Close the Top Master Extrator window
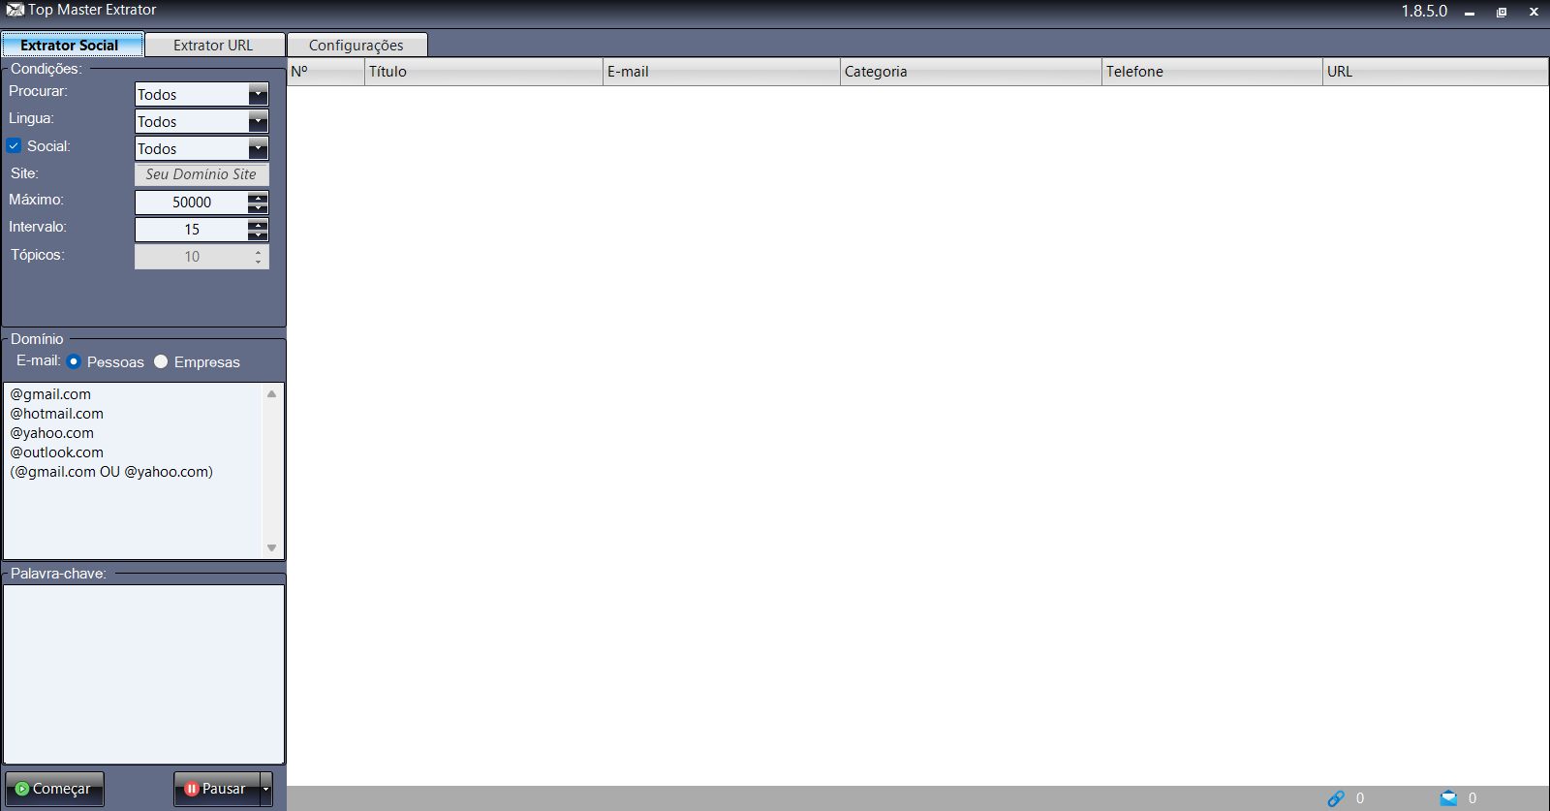This screenshot has height=811, width=1550. click(1534, 13)
